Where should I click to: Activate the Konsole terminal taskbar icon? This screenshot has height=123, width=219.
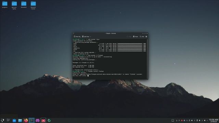[32, 120]
